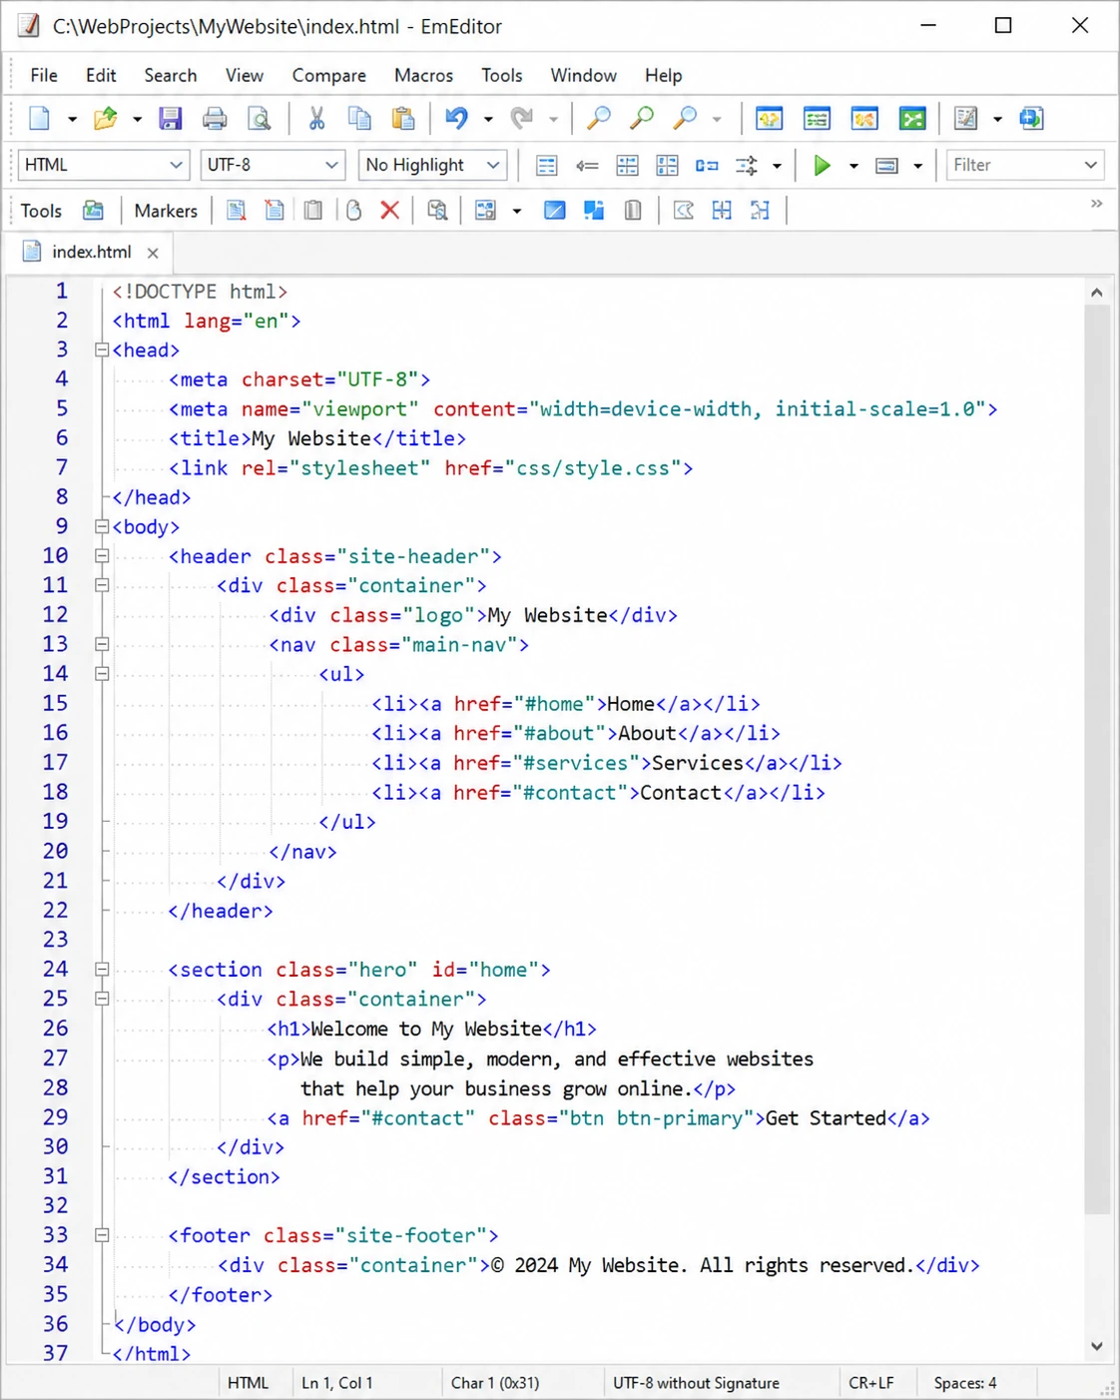Click HTML in the status bar

click(x=248, y=1383)
